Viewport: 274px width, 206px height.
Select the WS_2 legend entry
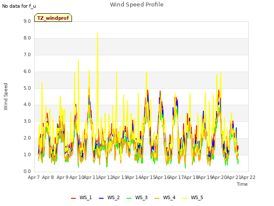109,197
